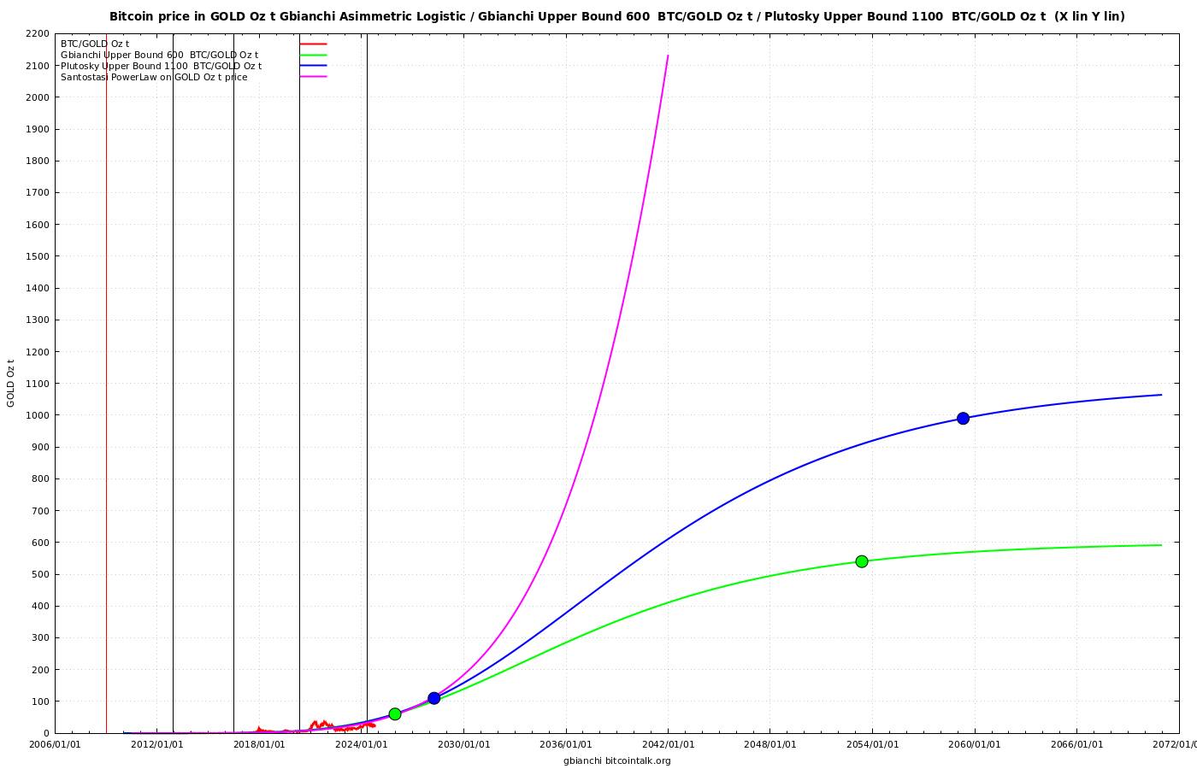Click the 1100 y-axis tick label
The height and width of the screenshot is (769, 1197).
[38, 384]
